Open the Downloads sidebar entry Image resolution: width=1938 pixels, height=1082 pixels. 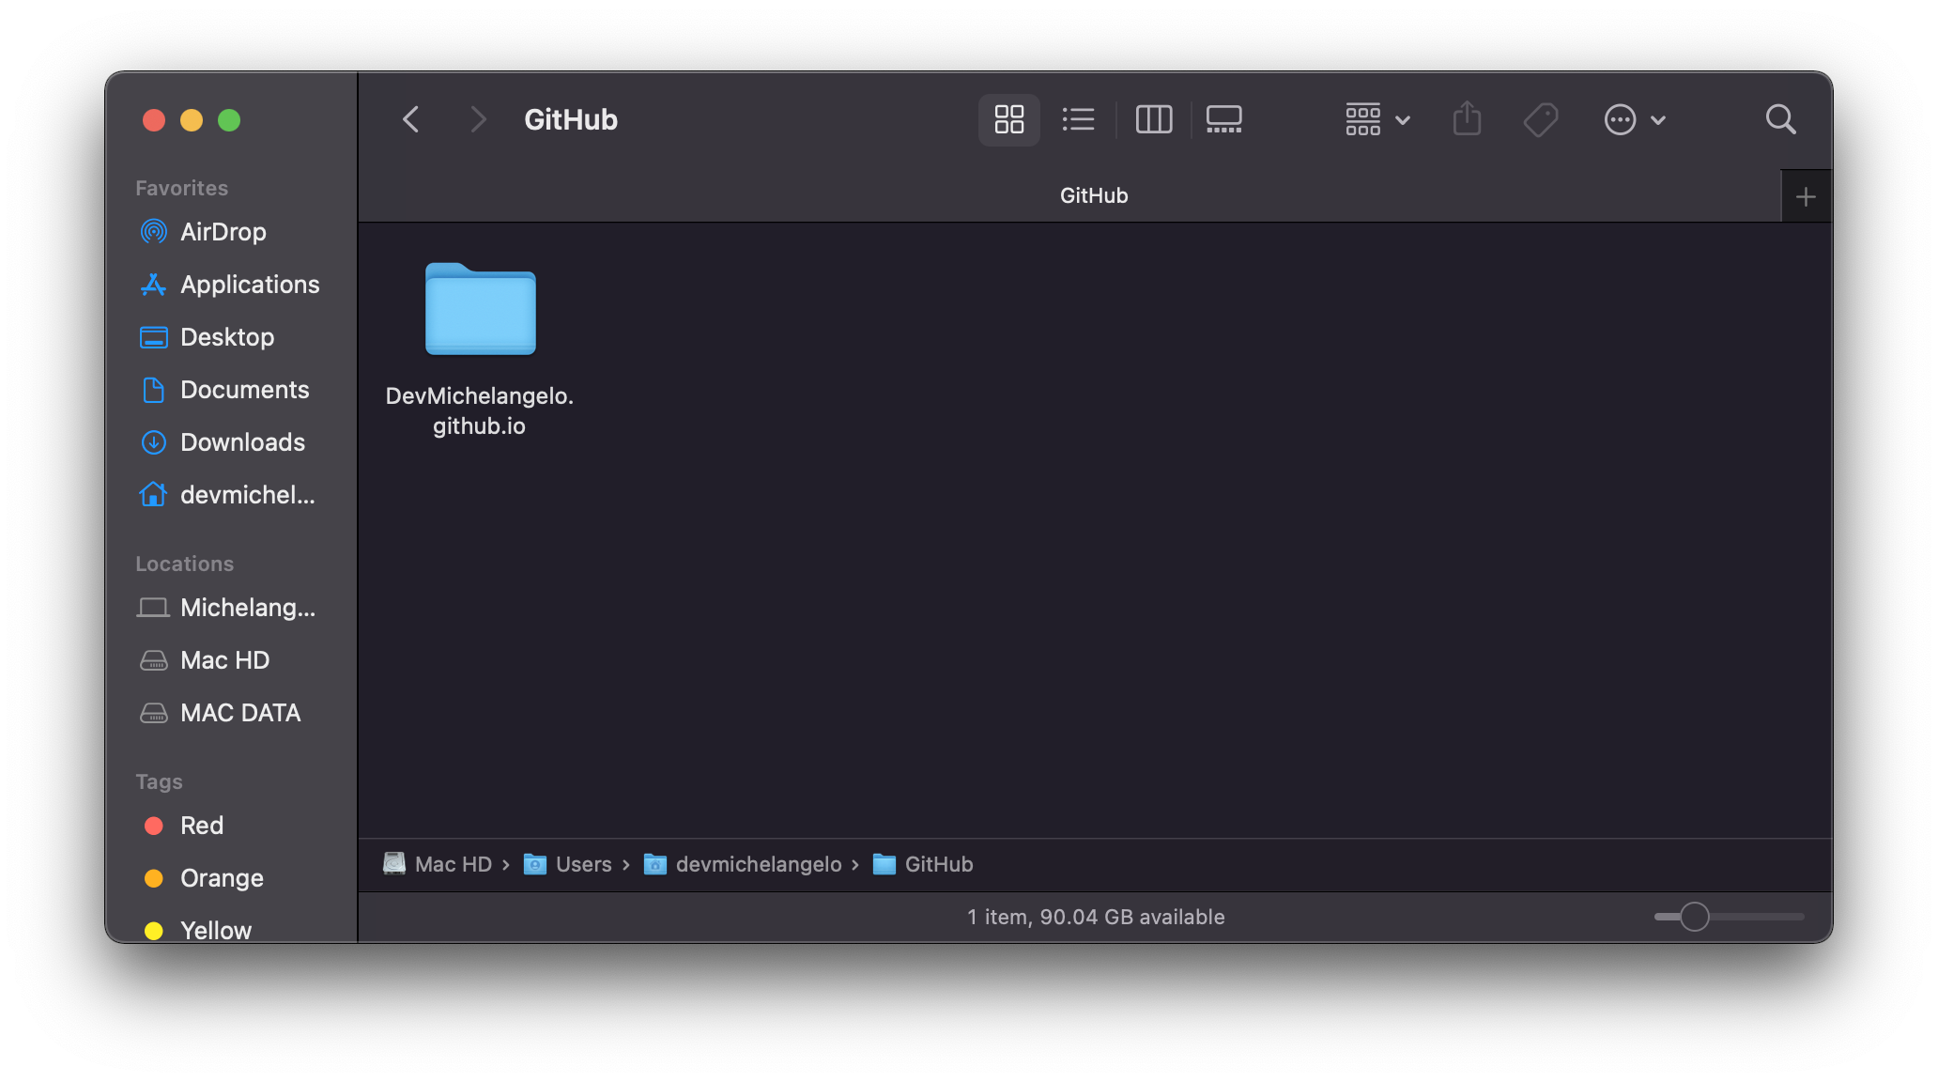coord(242,442)
